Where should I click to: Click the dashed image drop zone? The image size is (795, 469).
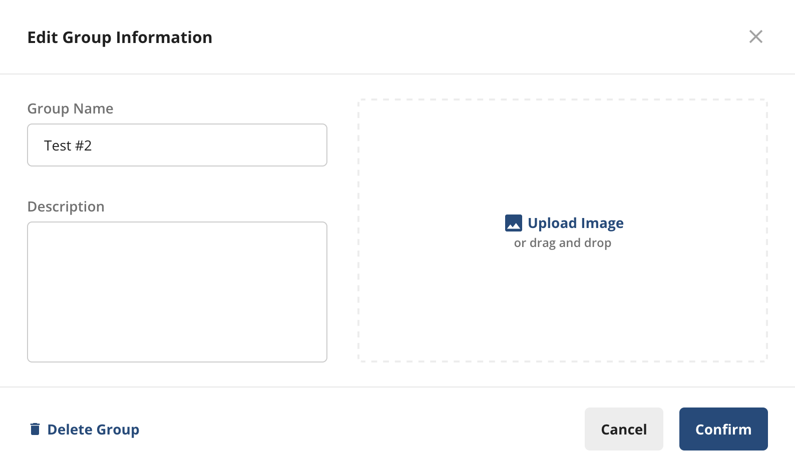(x=563, y=230)
